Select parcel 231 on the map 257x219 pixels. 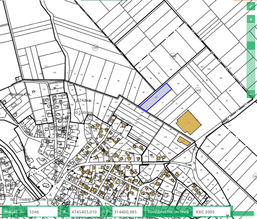(x=44, y=89)
